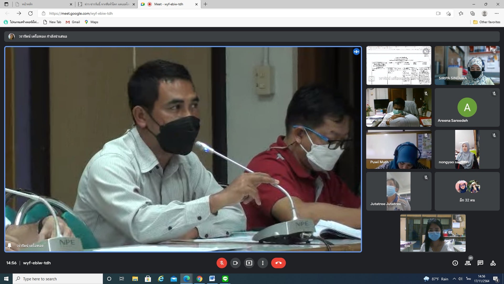504x284 pixels.
Task: Open the Activities shapes icon
Action: coord(493,263)
